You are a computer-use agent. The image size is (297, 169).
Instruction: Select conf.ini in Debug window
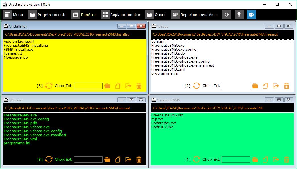(x=222, y=41)
